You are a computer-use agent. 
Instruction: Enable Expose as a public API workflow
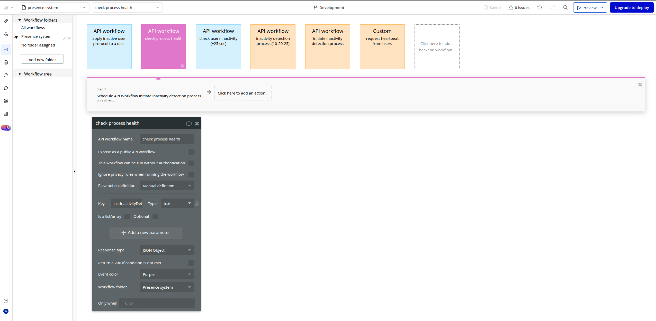click(x=191, y=152)
